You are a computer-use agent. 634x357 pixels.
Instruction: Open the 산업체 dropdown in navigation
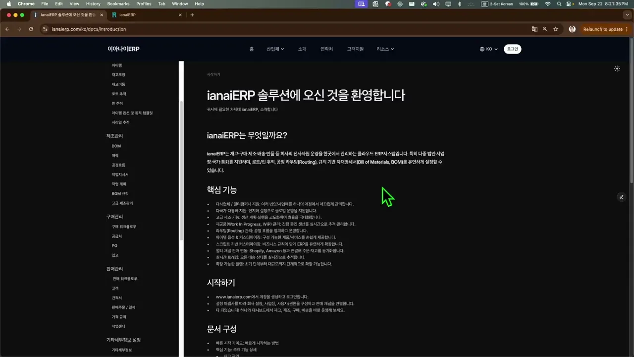pyautogui.click(x=275, y=49)
